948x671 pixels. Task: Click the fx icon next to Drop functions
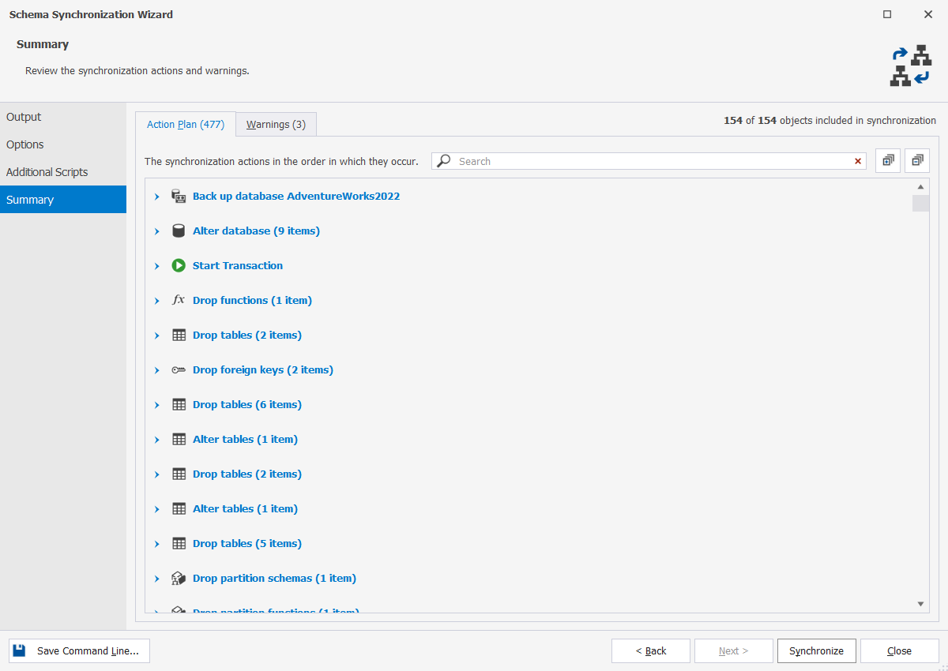(x=179, y=300)
